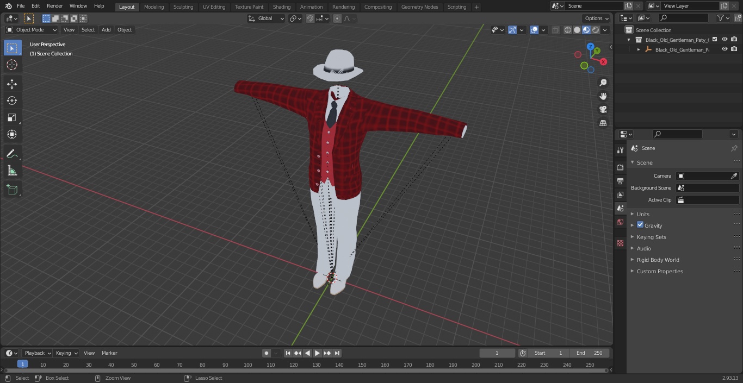The height and width of the screenshot is (383, 743).
Task: Switch to rendered viewport shading
Action: point(596,30)
